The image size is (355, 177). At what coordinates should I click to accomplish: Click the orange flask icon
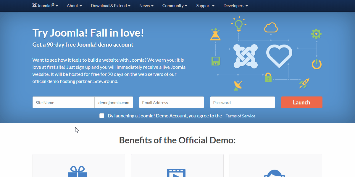[215, 35]
